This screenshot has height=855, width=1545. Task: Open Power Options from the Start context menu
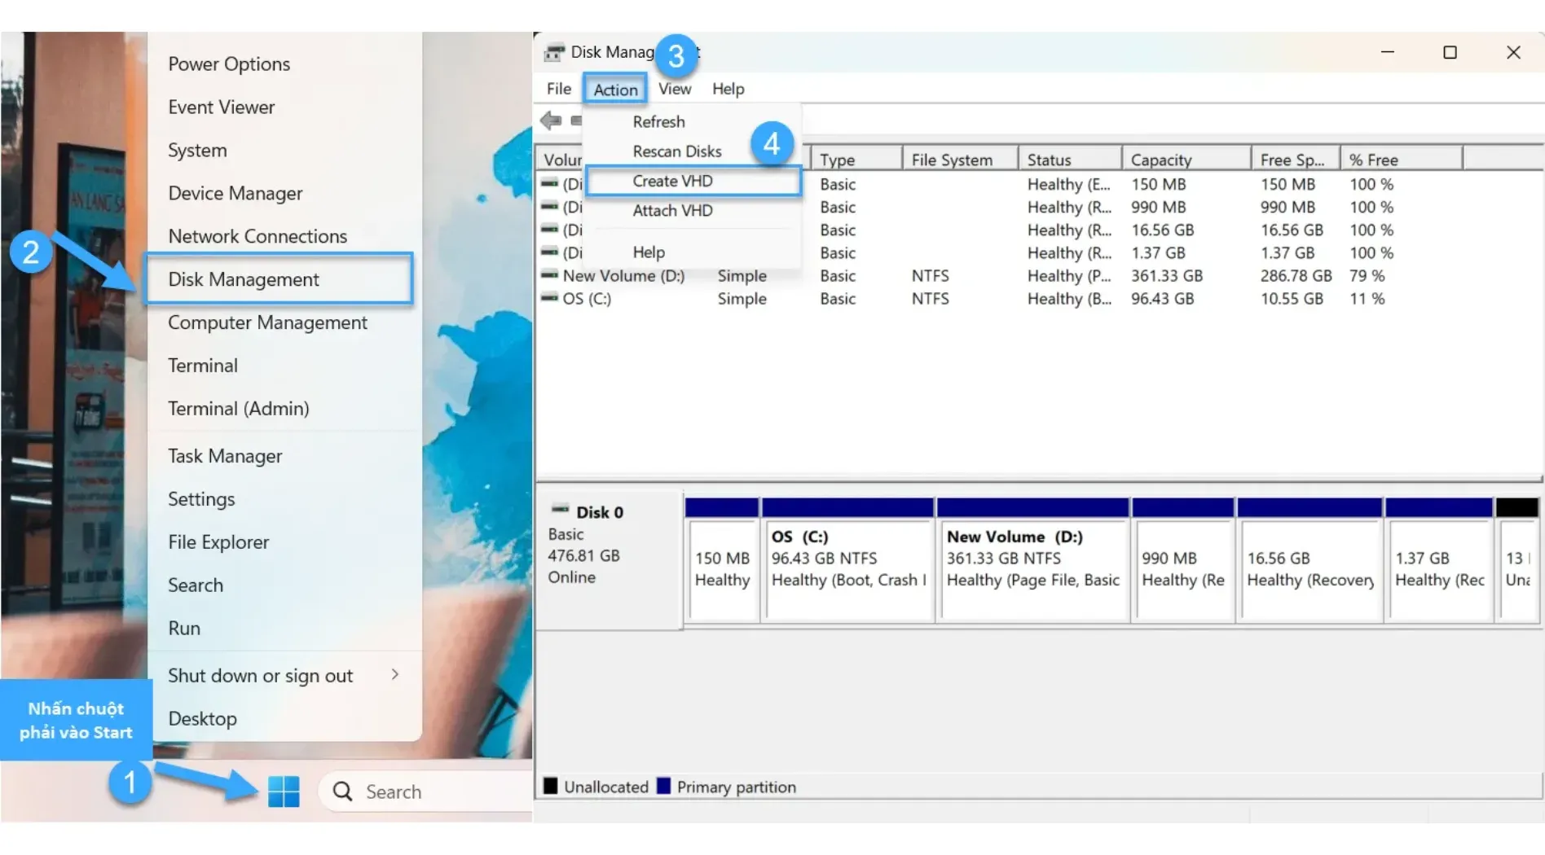[x=229, y=64]
